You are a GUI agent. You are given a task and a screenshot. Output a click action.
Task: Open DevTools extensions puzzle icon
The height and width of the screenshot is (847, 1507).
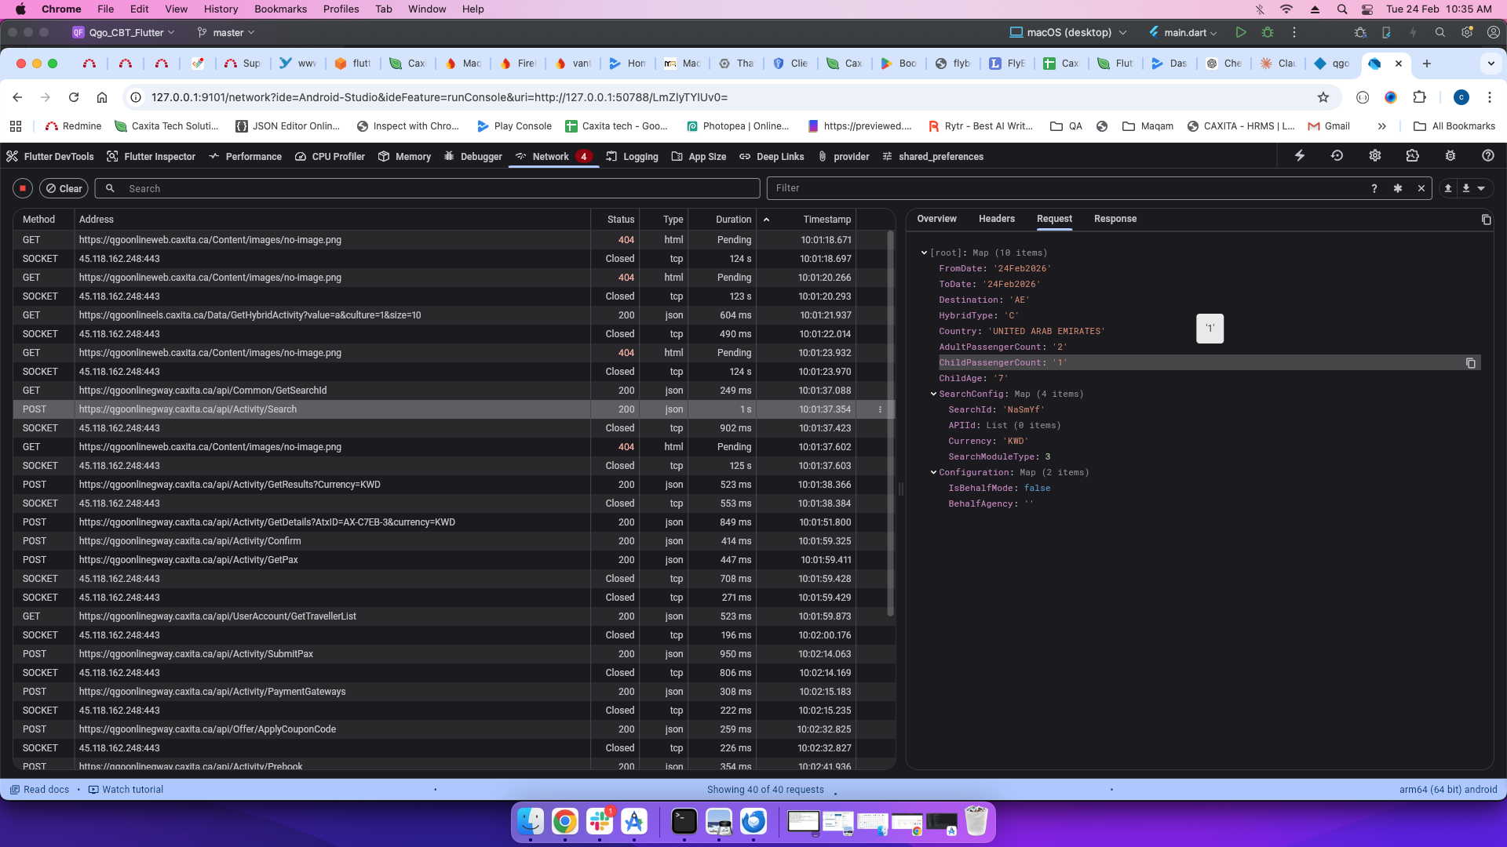(x=1412, y=156)
